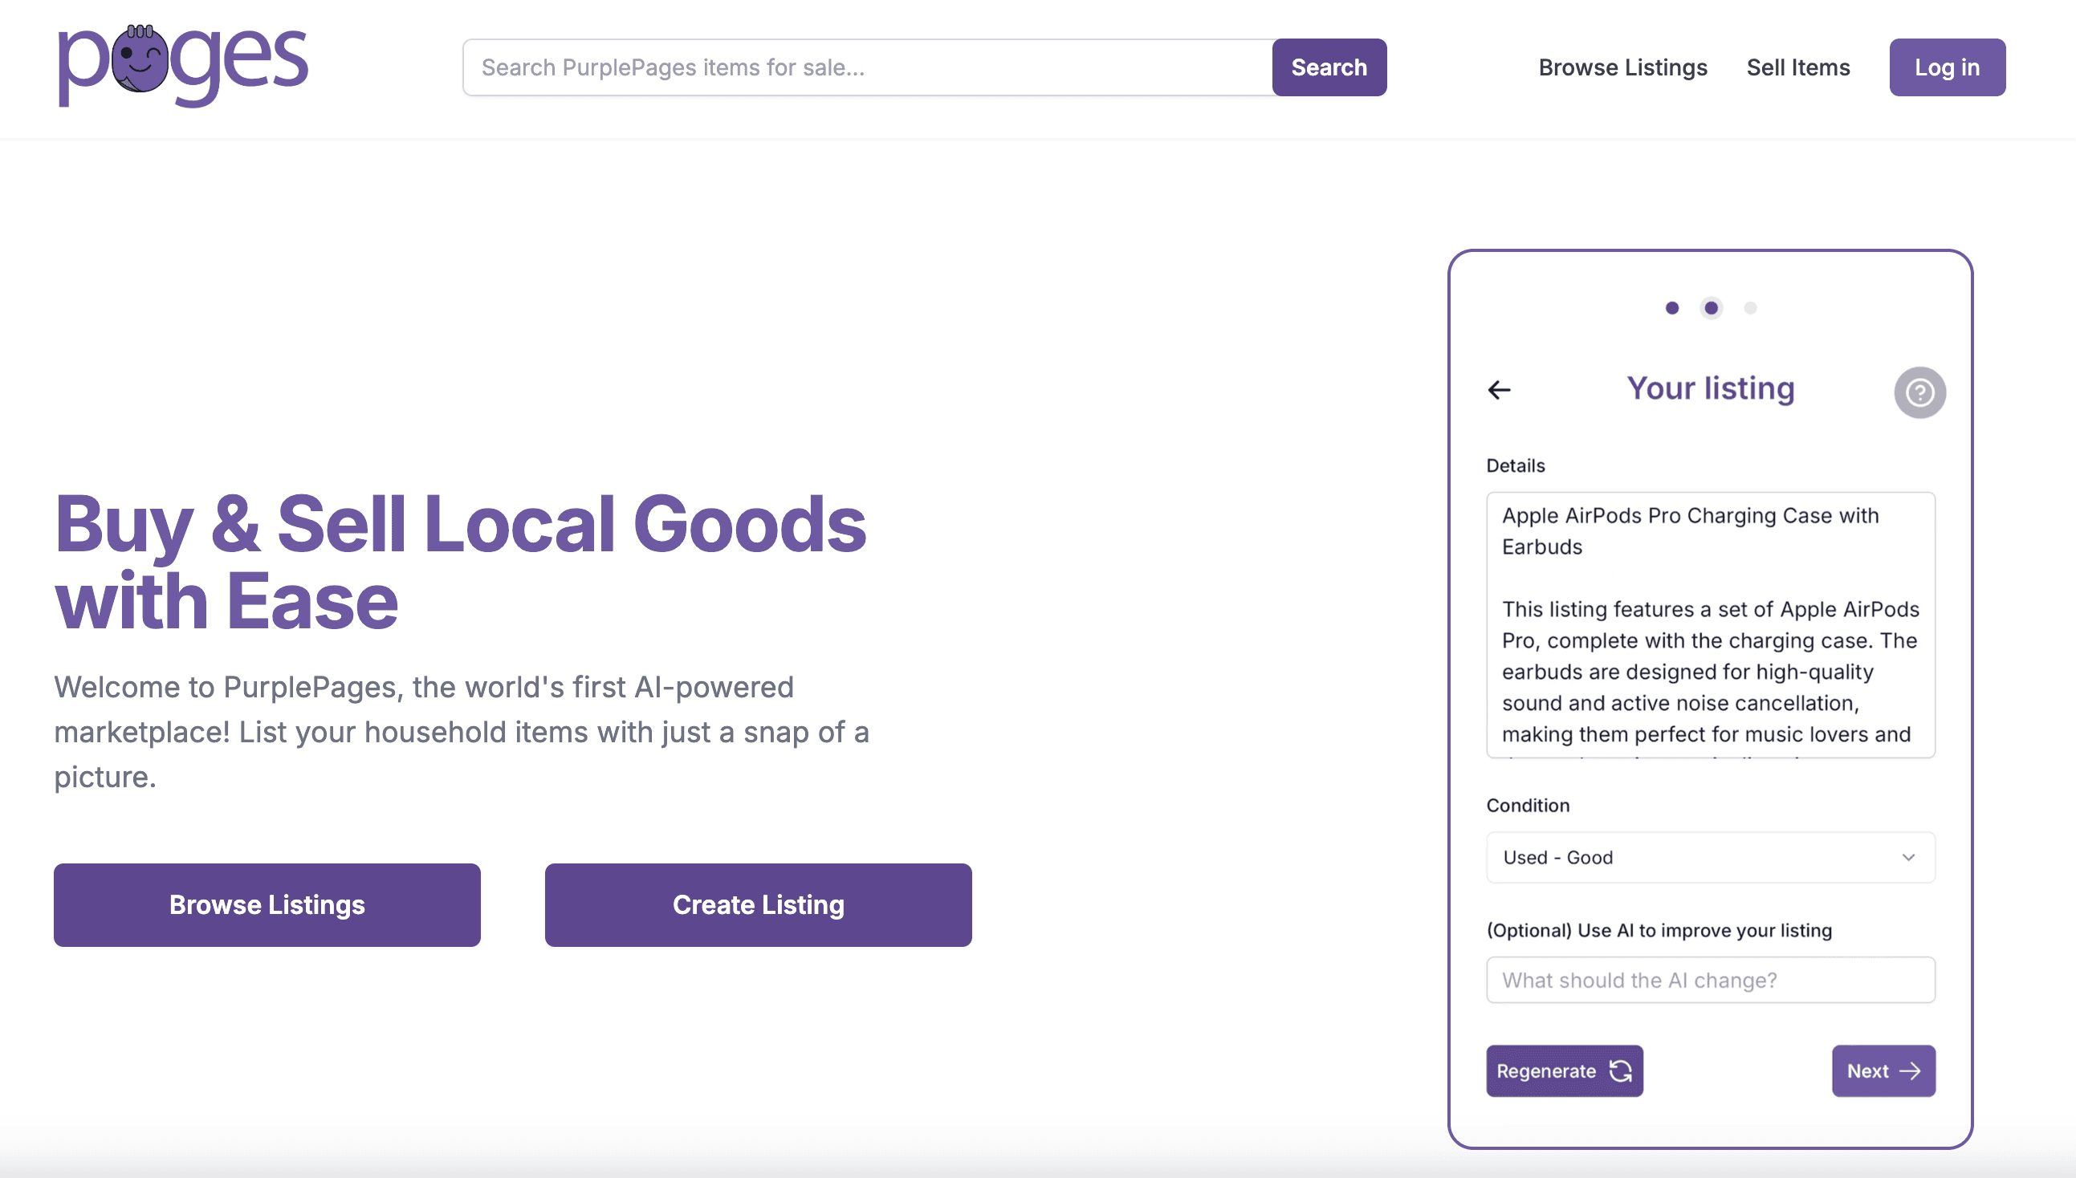Click inside the Details listing text area
The height and width of the screenshot is (1178, 2076).
click(1709, 624)
